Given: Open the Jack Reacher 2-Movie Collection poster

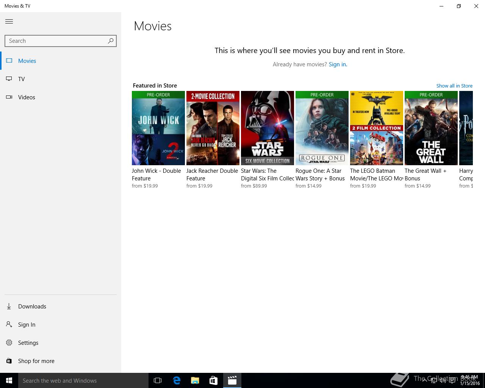Looking at the screenshot, I should 213,128.
